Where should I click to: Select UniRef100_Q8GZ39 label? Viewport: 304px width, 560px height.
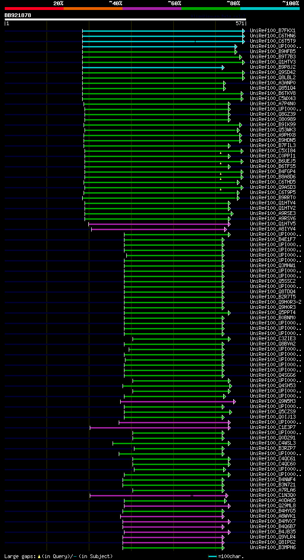point(273,114)
